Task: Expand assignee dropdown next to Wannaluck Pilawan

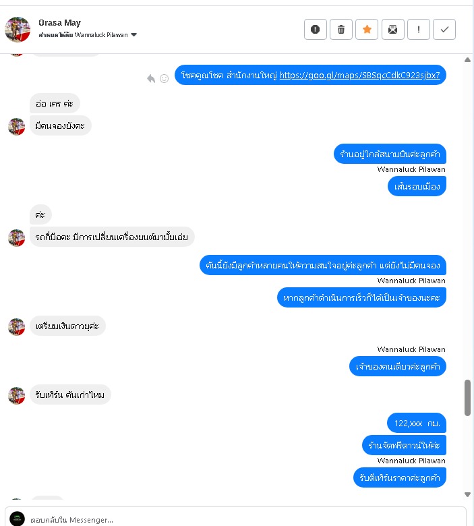Action: coord(134,35)
